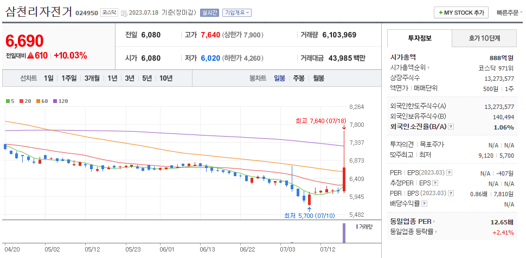Image resolution: width=526 pixels, height=258 pixels.
Task: Expand the 빠른주문 dropdown
Action: tap(510, 13)
